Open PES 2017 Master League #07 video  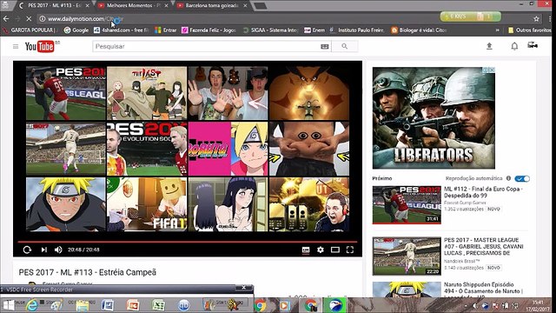[484, 246]
